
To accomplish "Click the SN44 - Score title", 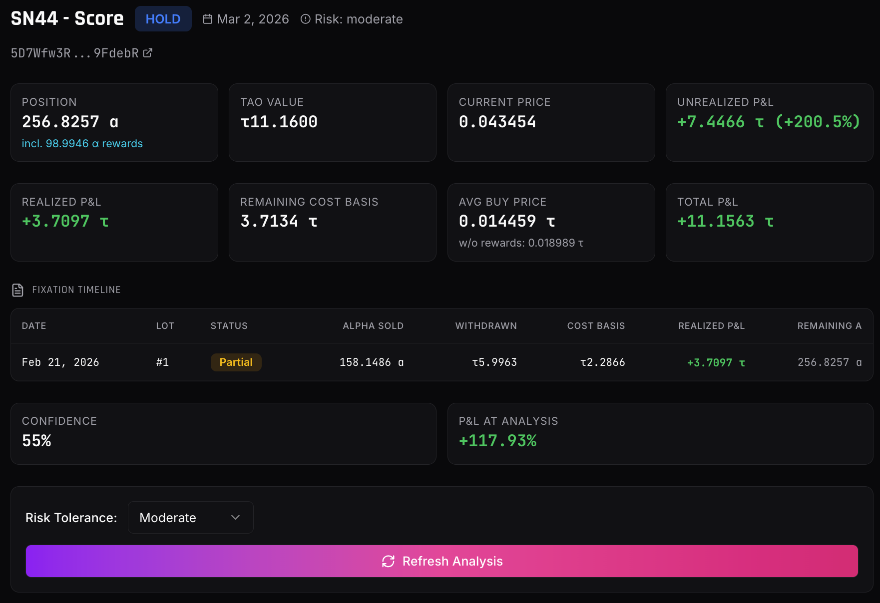I will pyautogui.click(x=67, y=18).
